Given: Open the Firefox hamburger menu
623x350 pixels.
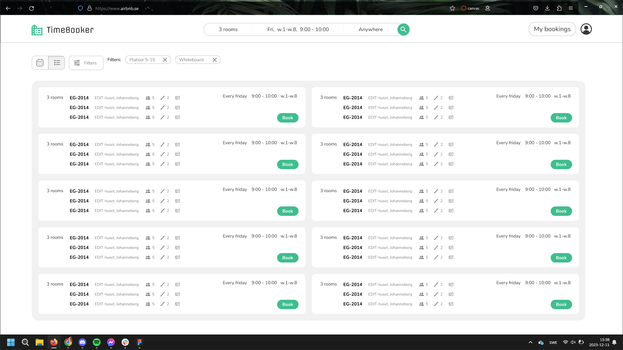Looking at the screenshot, I should 571,8.
